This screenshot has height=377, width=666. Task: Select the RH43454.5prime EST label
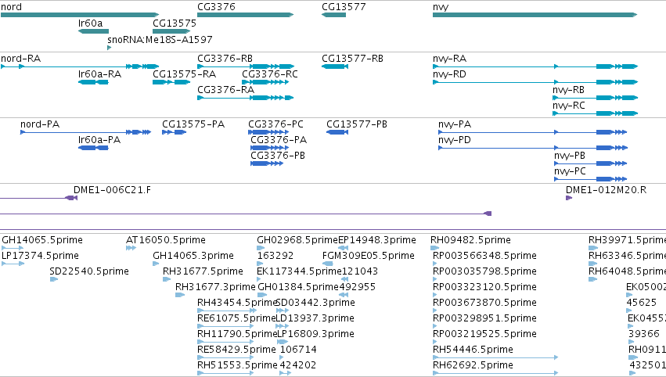[x=236, y=303]
